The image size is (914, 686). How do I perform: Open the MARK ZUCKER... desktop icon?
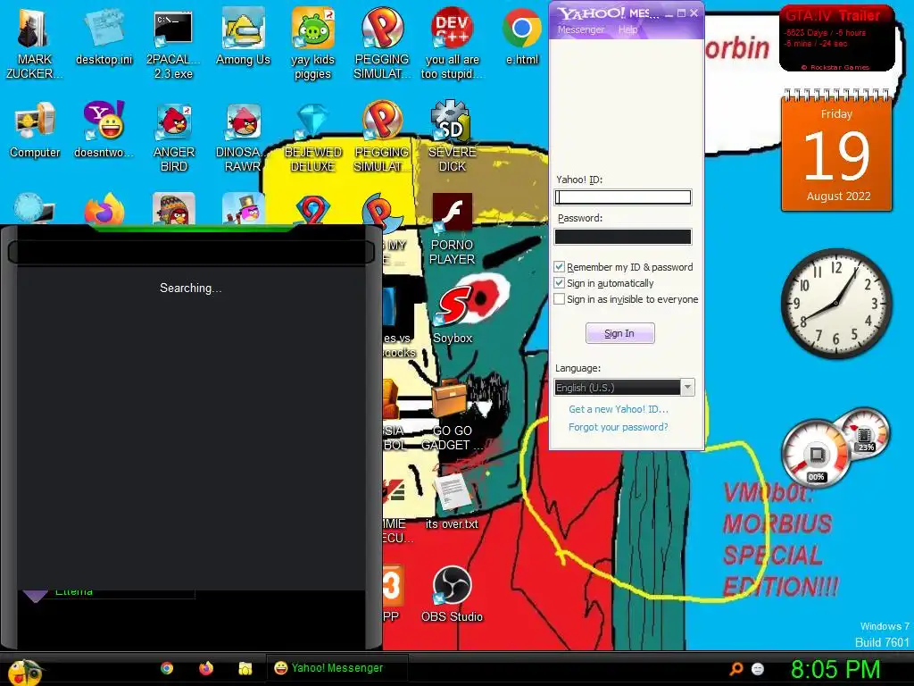(x=34, y=43)
